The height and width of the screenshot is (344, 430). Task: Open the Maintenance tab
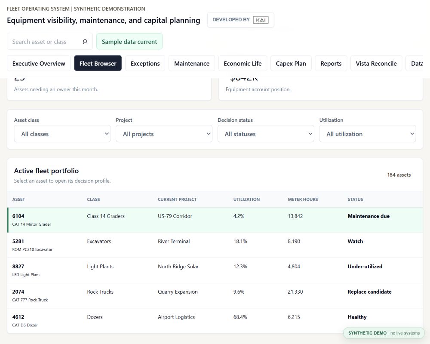coord(192,63)
